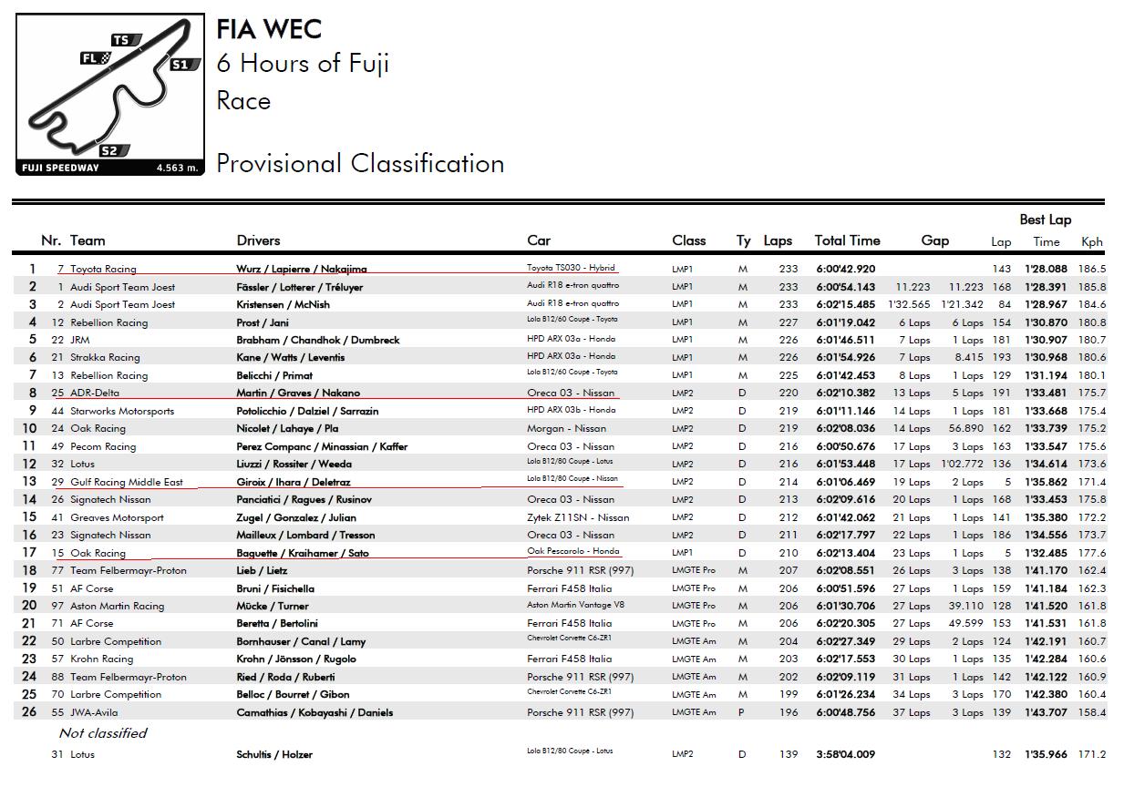Click the Gap column header

[x=935, y=241]
